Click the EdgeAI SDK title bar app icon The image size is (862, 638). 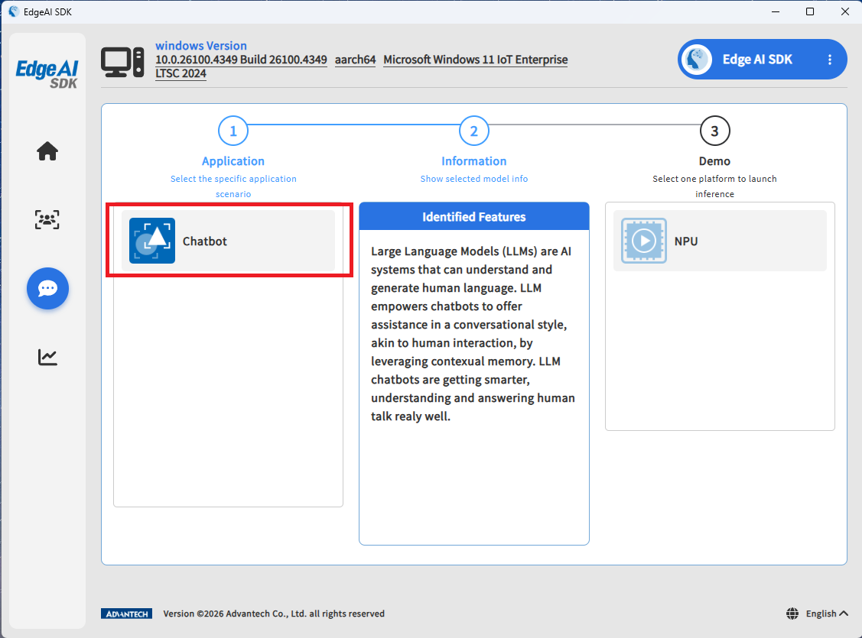pos(13,11)
